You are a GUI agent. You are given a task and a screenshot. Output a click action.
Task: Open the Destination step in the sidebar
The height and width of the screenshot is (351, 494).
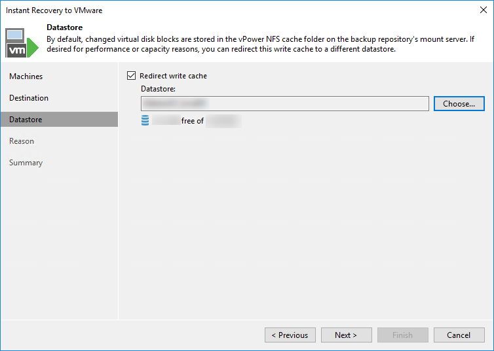click(29, 98)
